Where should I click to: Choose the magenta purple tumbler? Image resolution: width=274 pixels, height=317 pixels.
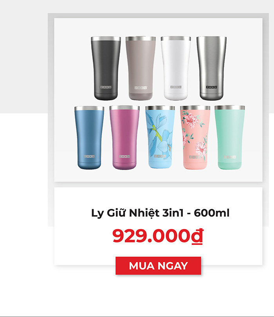tap(124, 138)
